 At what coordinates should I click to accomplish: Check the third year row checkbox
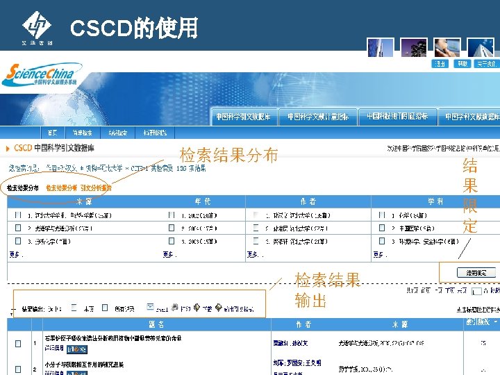click(172, 241)
